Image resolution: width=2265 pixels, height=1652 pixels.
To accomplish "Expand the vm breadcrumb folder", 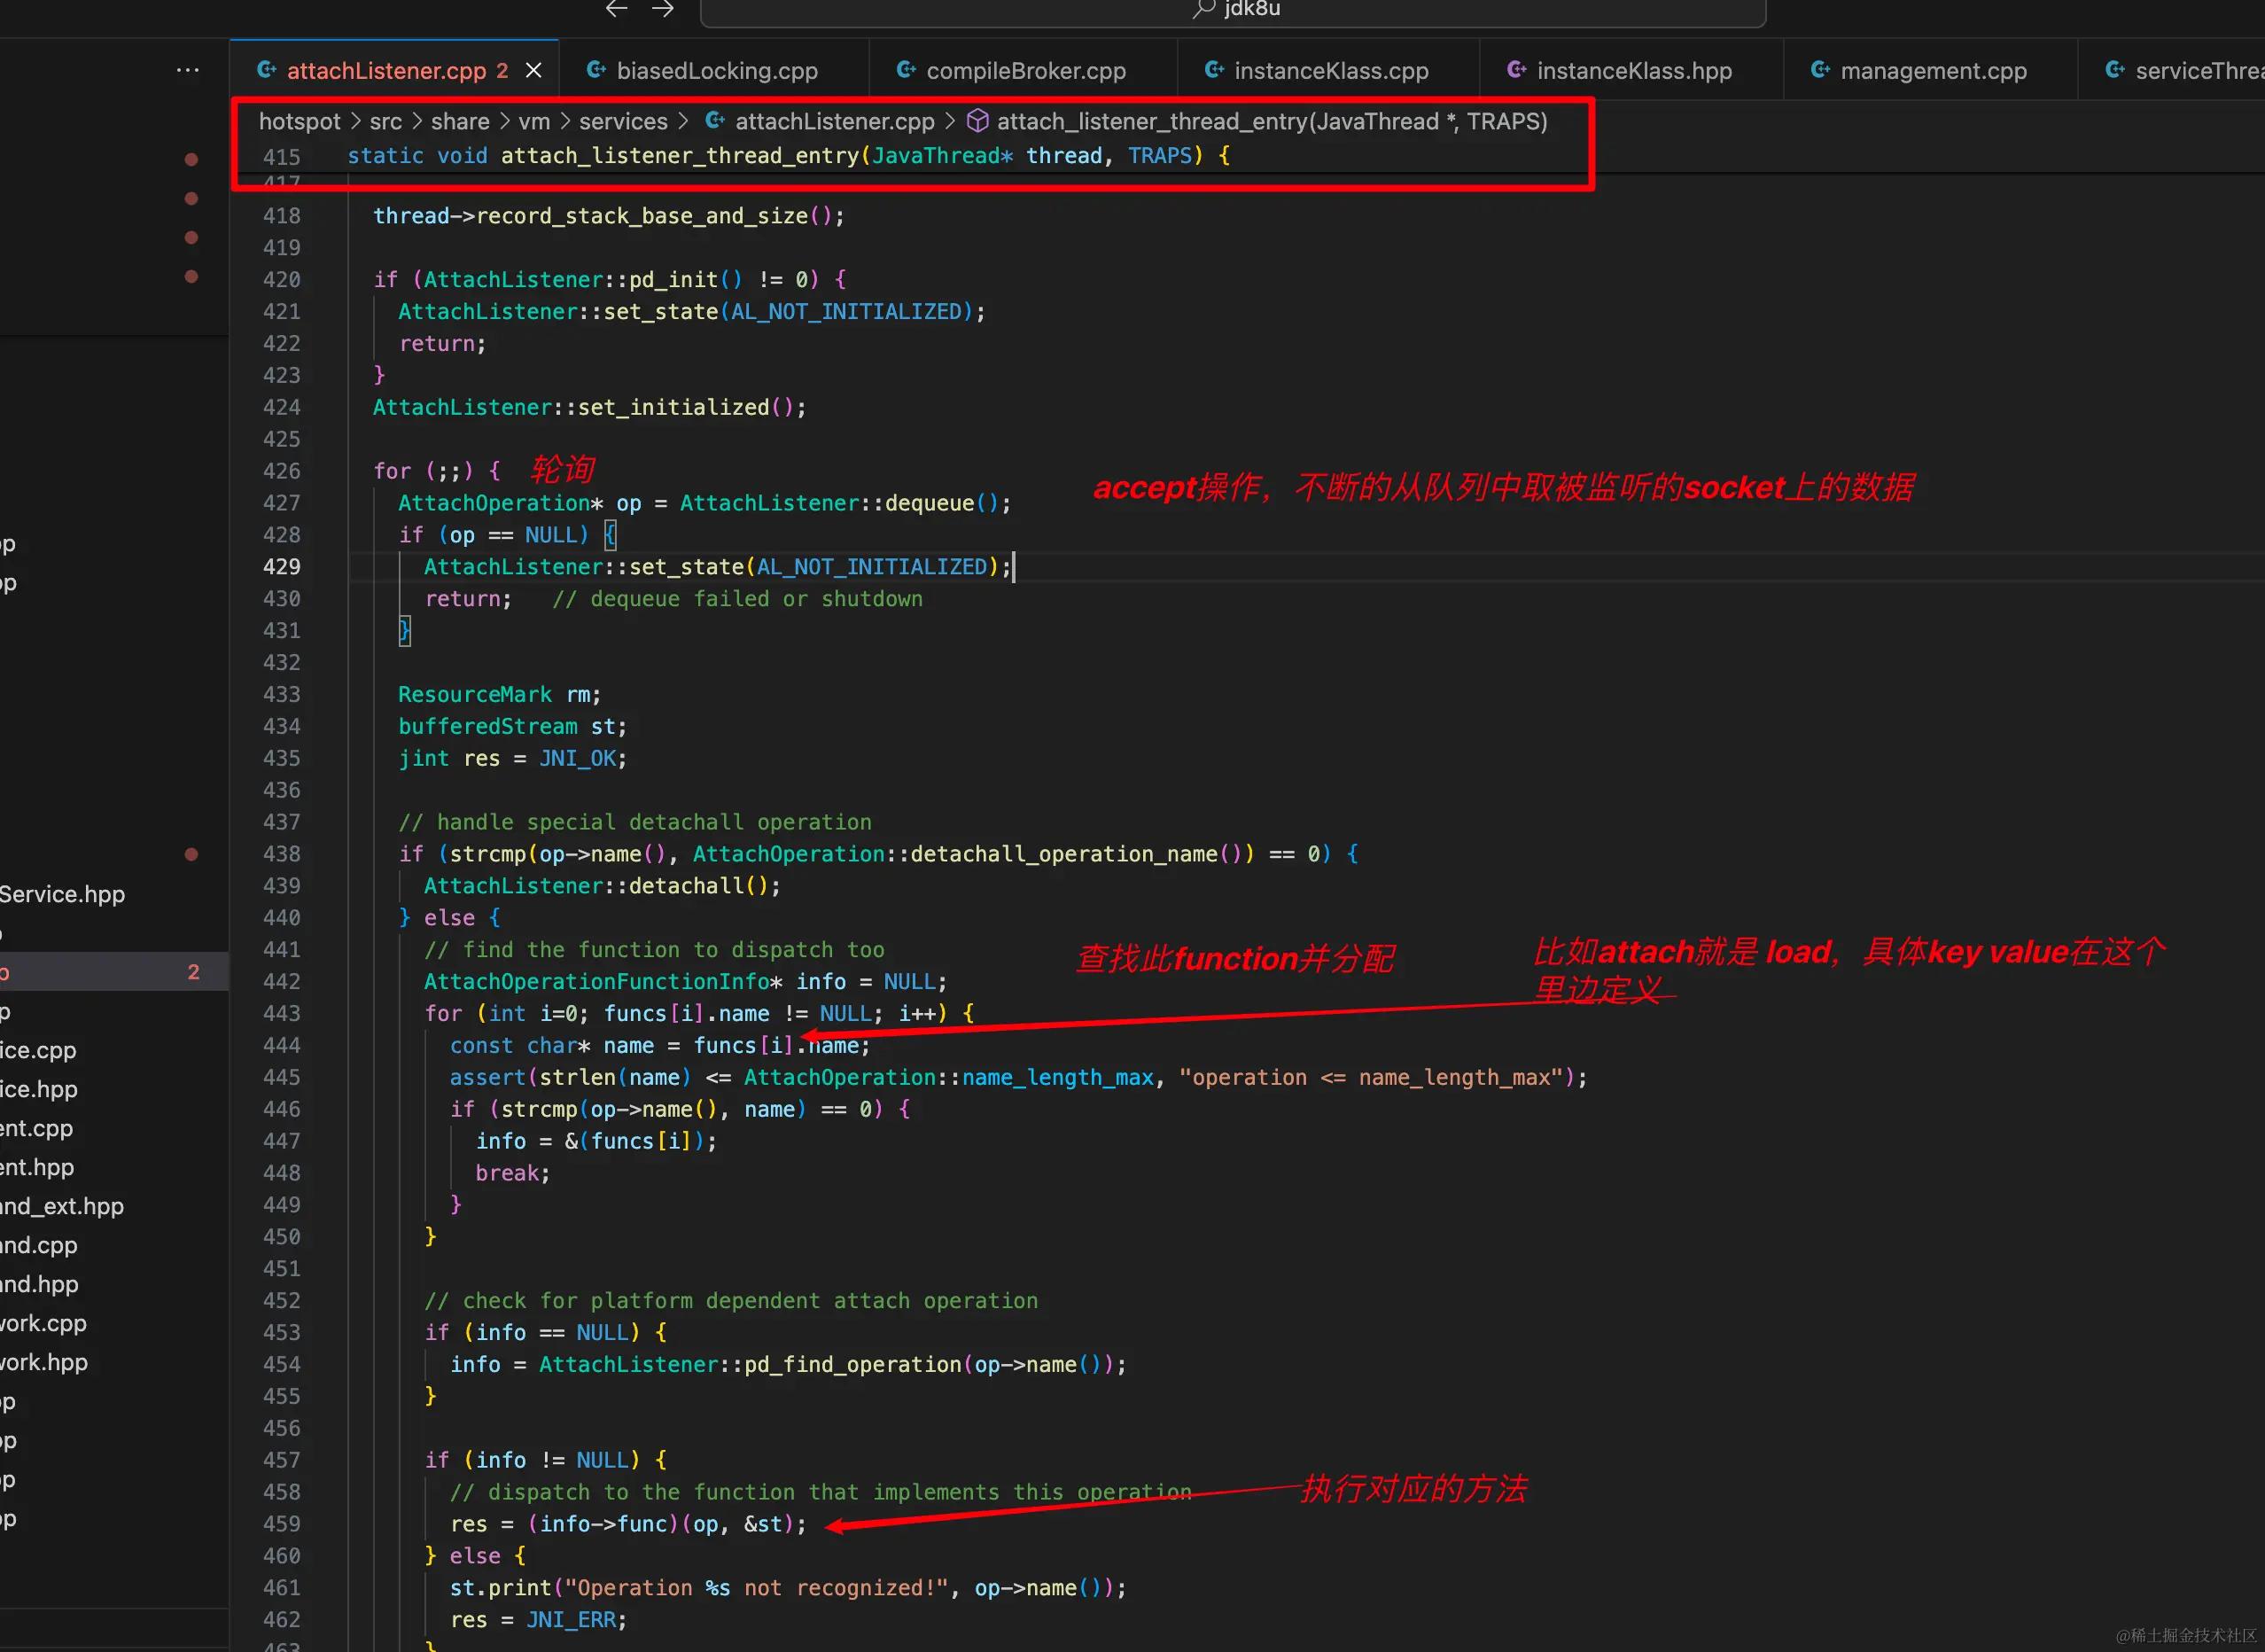I will click(534, 121).
